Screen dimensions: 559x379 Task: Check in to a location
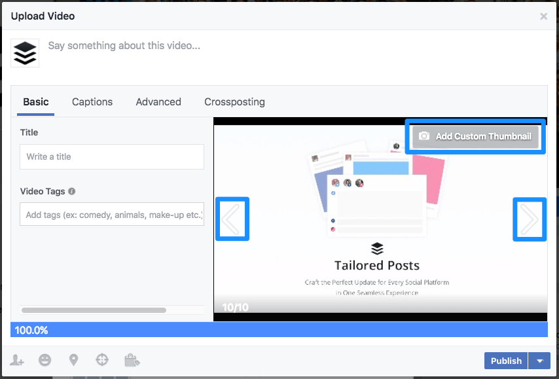pyautogui.click(x=73, y=360)
